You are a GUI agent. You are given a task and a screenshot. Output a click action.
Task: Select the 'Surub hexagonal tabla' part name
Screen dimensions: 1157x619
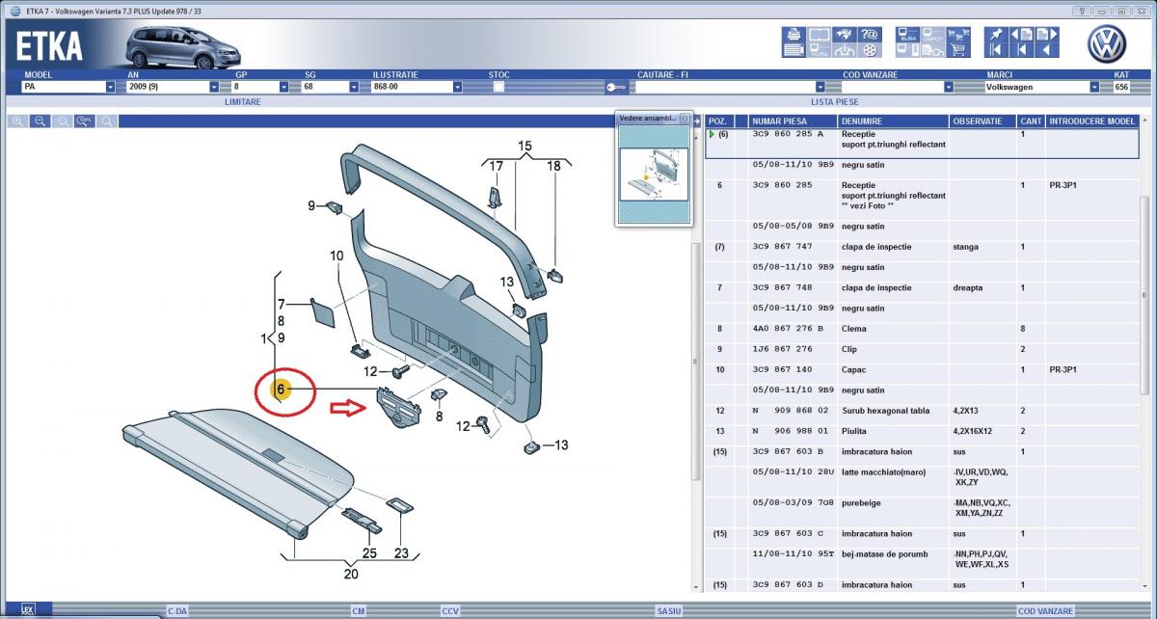tap(885, 411)
